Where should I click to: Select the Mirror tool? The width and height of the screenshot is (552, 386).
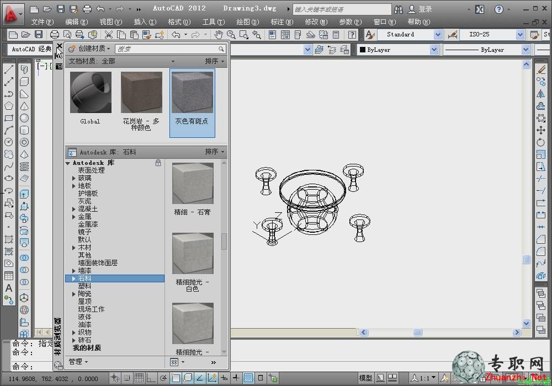(541, 94)
